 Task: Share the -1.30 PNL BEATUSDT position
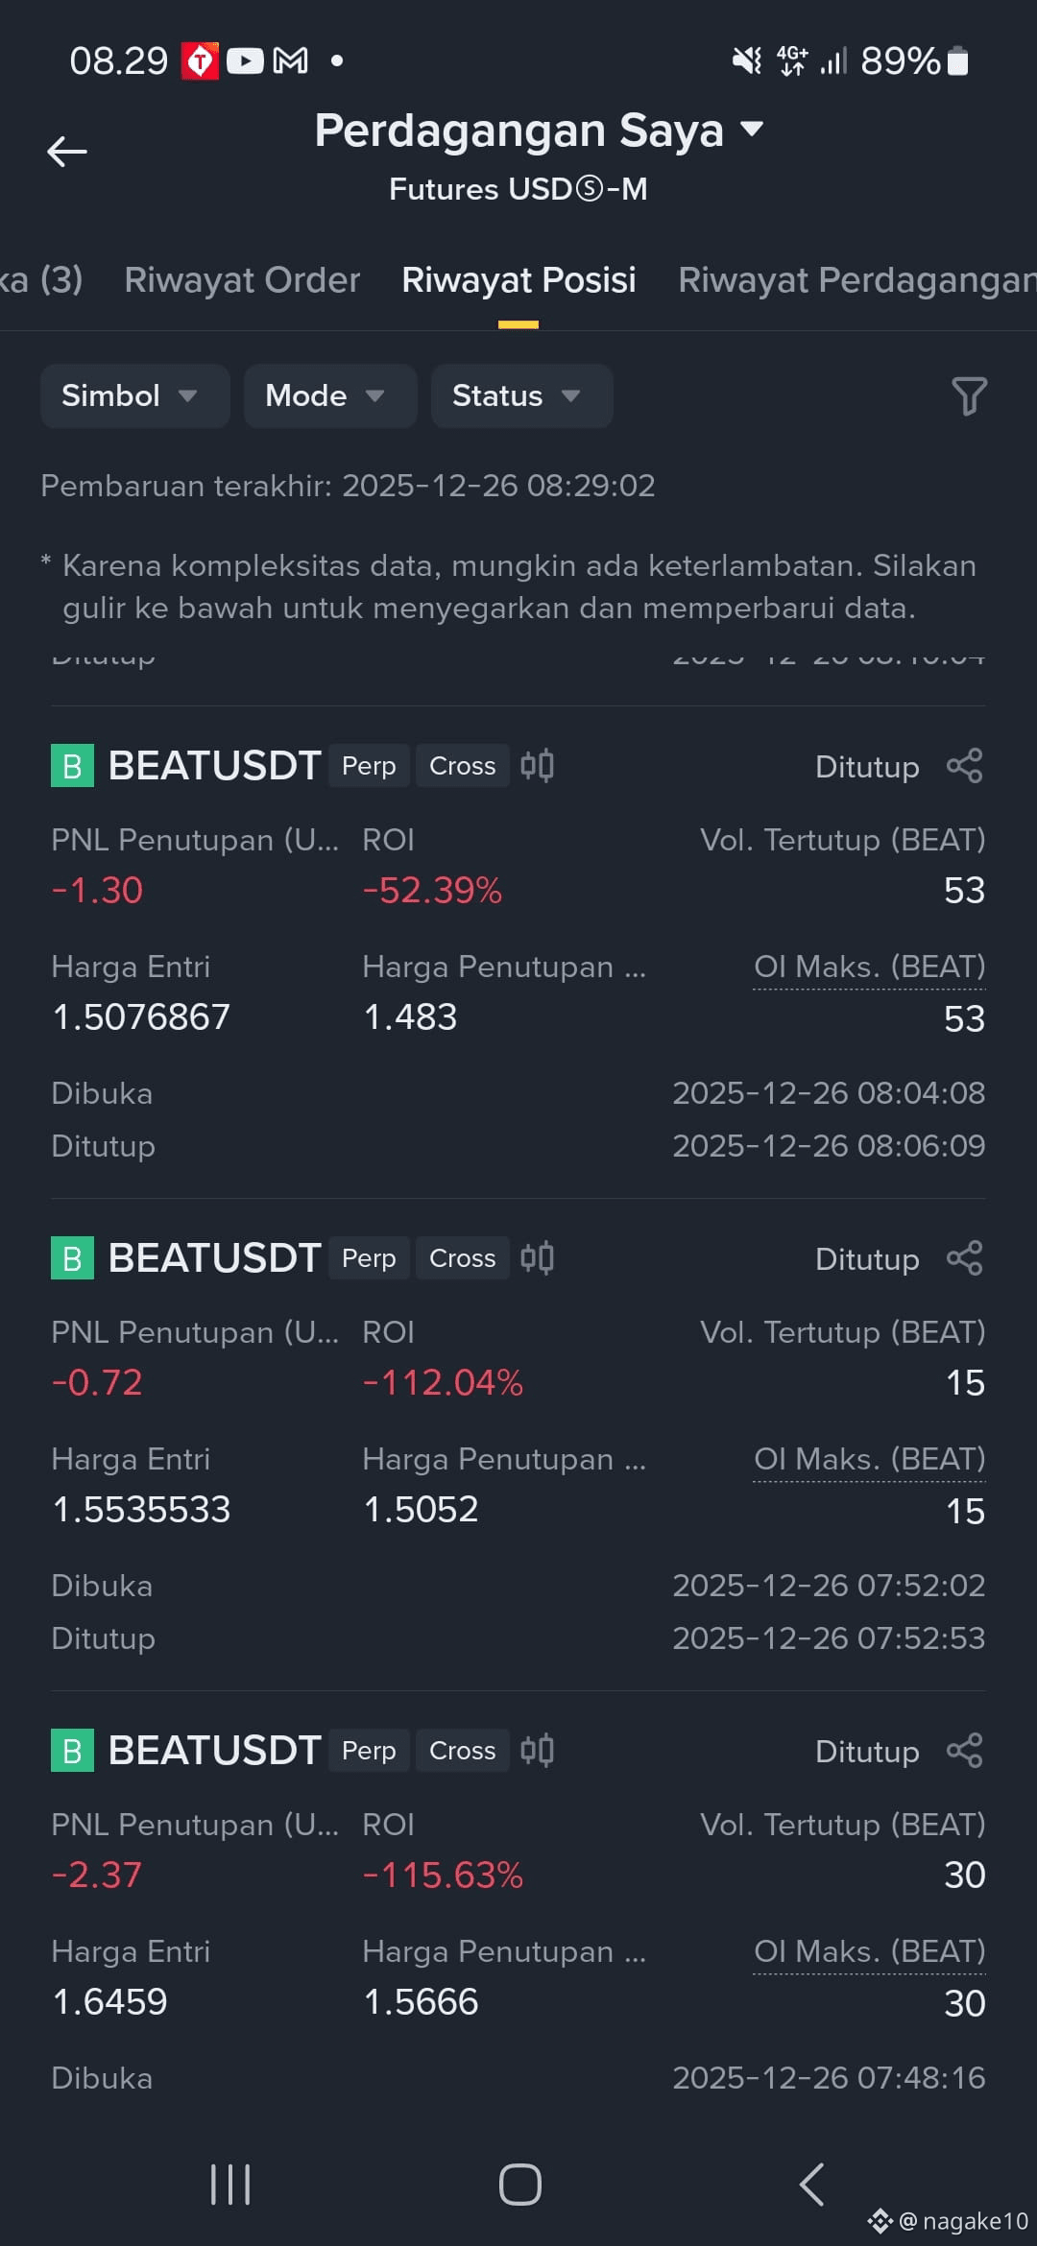tap(964, 766)
